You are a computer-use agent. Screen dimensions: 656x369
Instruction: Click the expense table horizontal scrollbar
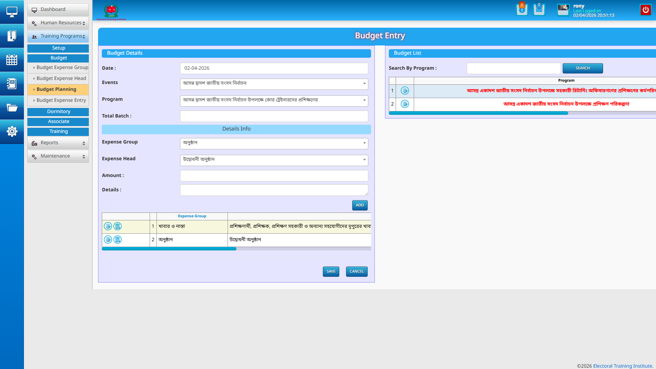pos(169,249)
